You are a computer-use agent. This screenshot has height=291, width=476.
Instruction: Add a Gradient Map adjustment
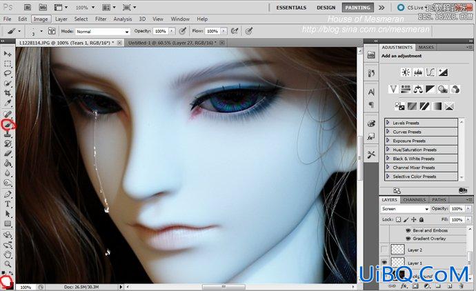coord(437,106)
